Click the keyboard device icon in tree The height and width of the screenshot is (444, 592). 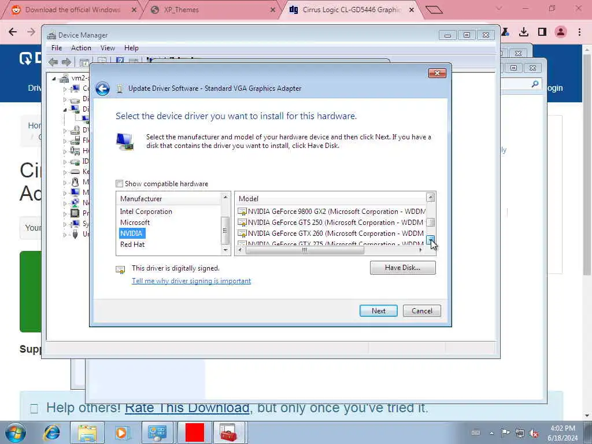coord(75,172)
